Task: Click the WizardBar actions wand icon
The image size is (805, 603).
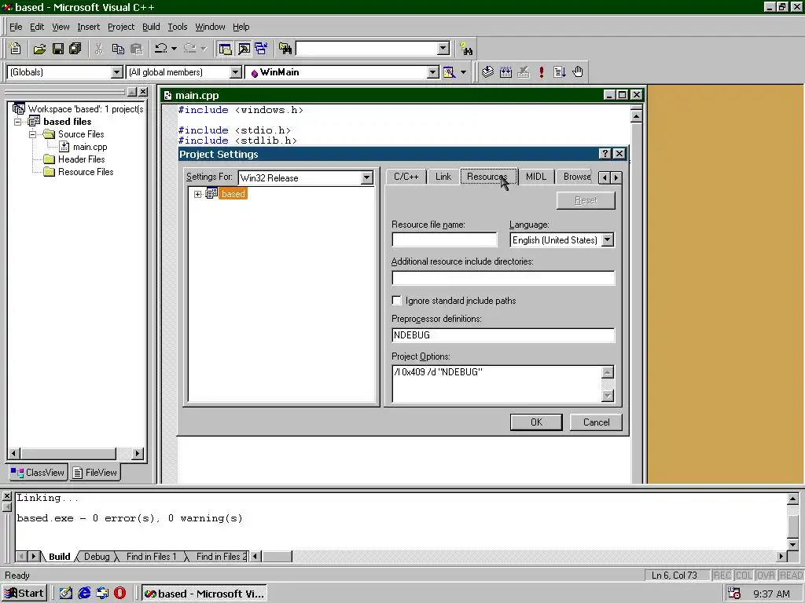Action: [x=449, y=72]
